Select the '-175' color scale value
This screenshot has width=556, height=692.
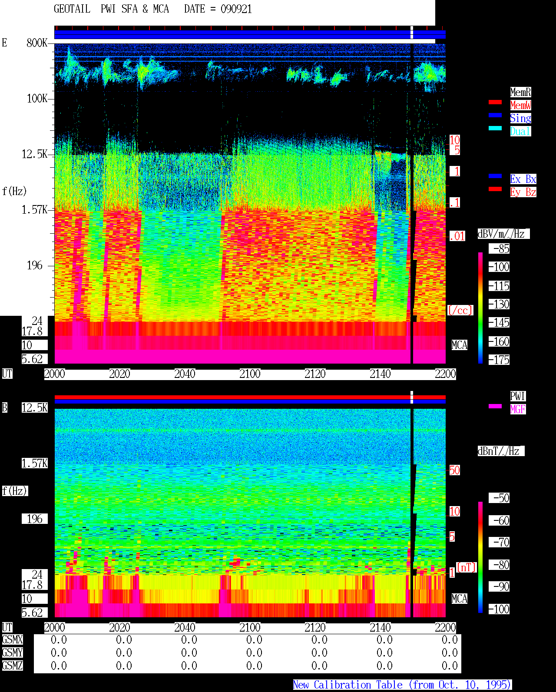[500, 360]
